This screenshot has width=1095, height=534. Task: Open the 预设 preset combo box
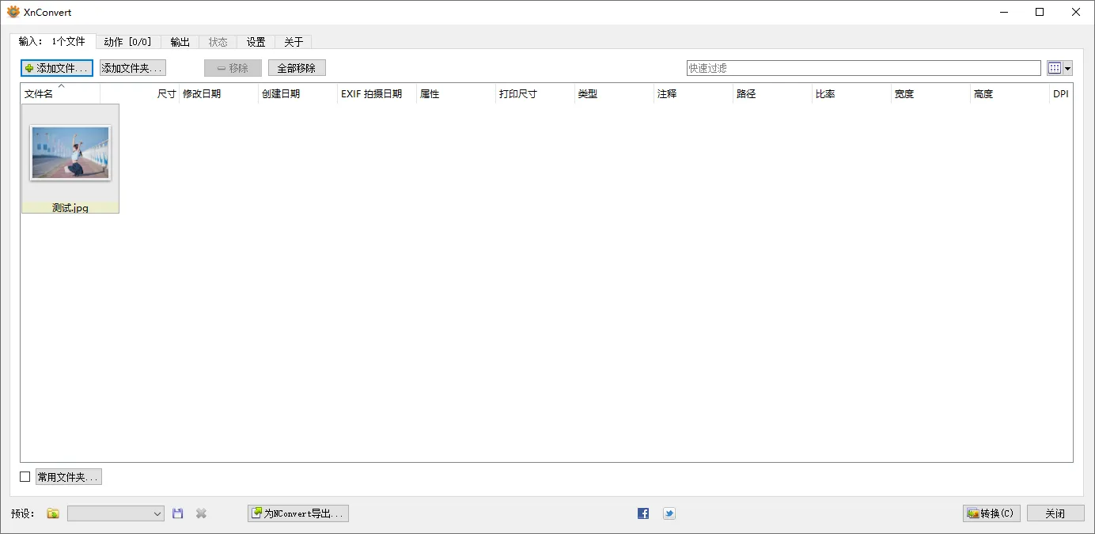116,513
